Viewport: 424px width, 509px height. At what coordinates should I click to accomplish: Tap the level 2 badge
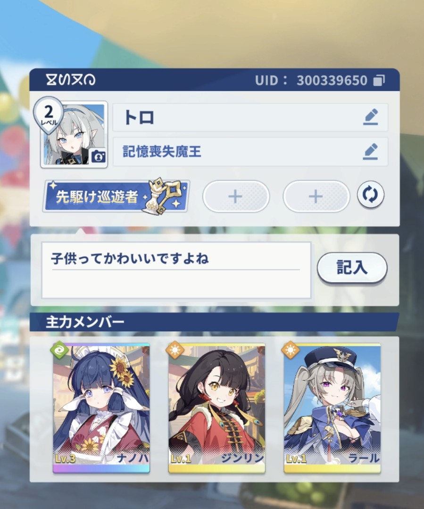(x=49, y=115)
